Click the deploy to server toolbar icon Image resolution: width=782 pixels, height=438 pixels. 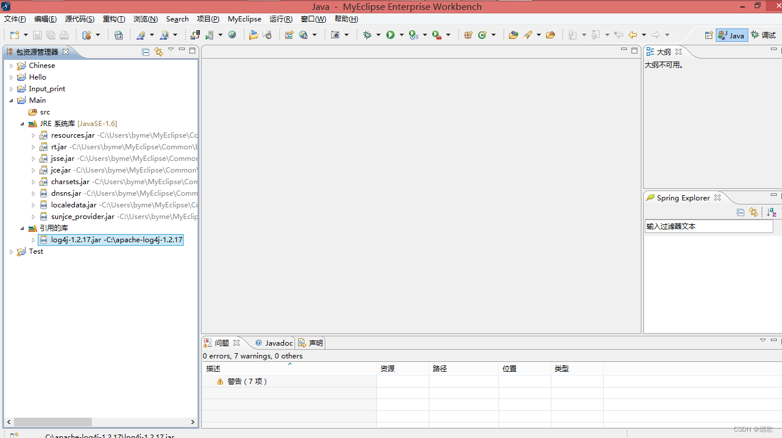click(195, 35)
